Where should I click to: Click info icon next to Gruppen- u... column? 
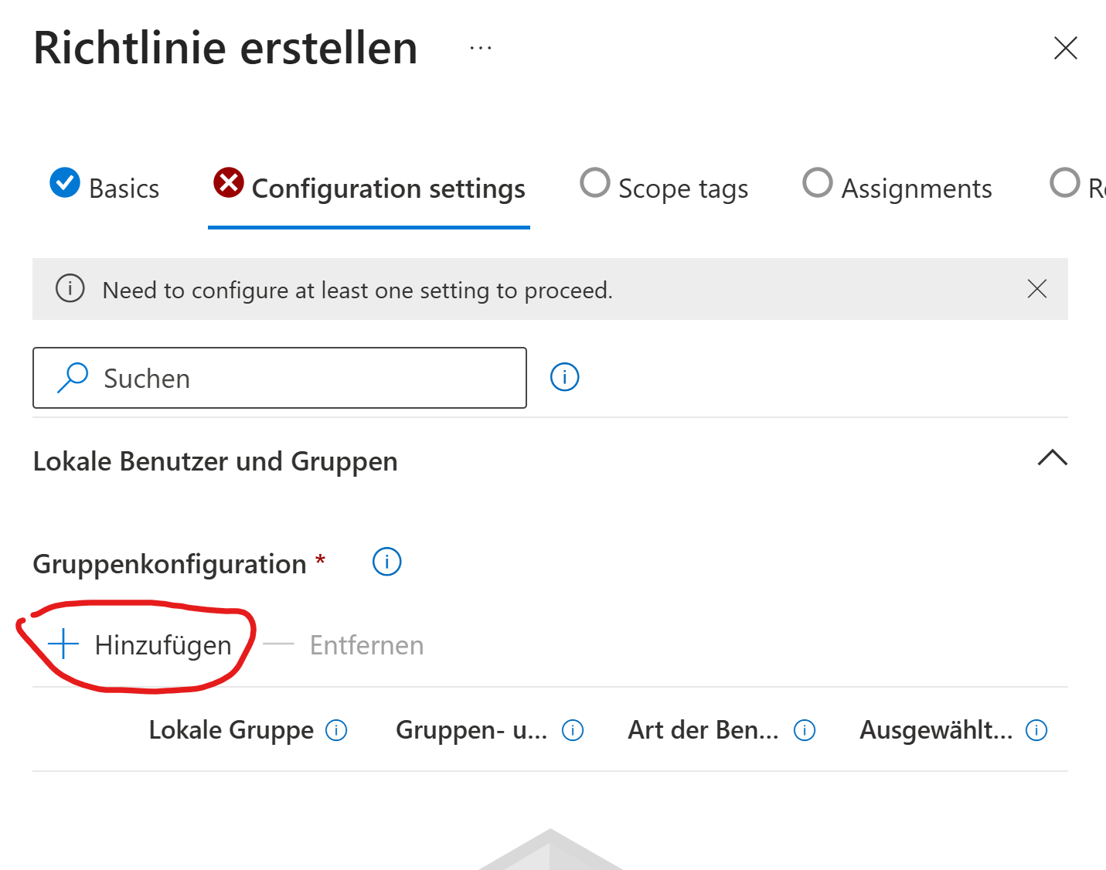pos(573,730)
